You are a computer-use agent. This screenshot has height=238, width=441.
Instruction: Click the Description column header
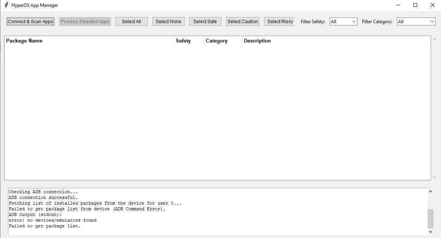pyautogui.click(x=257, y=41)
